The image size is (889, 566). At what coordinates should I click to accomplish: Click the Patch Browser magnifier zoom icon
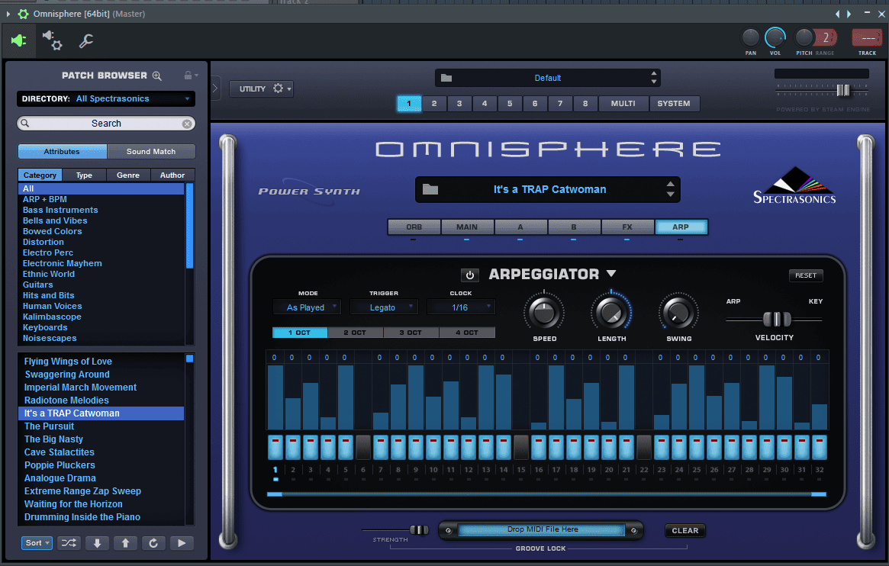[157, 76]
